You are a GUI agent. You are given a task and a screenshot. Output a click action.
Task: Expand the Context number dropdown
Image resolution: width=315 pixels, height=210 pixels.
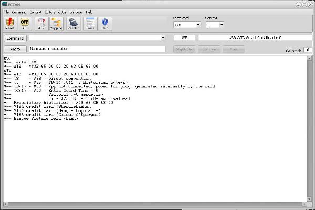[222, 25]
